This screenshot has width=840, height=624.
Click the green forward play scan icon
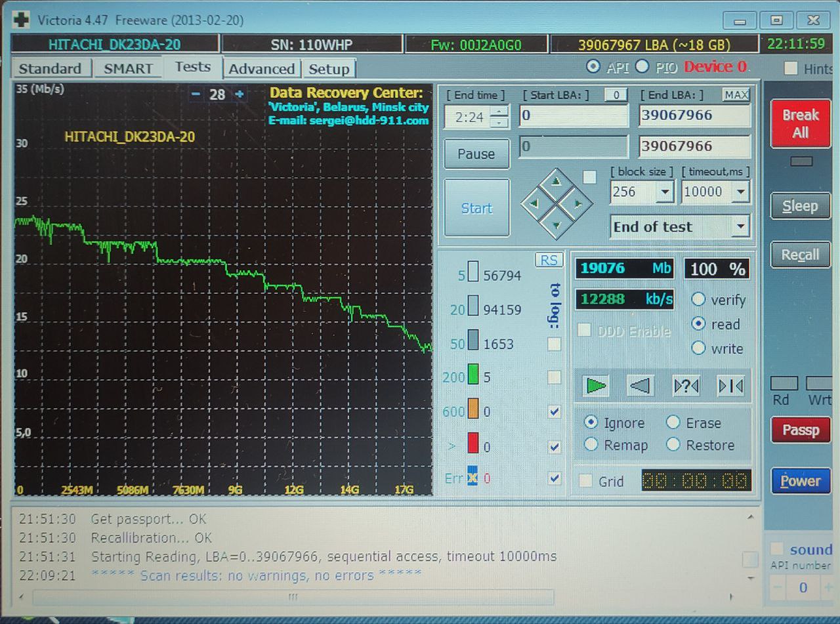coord(596,386)
